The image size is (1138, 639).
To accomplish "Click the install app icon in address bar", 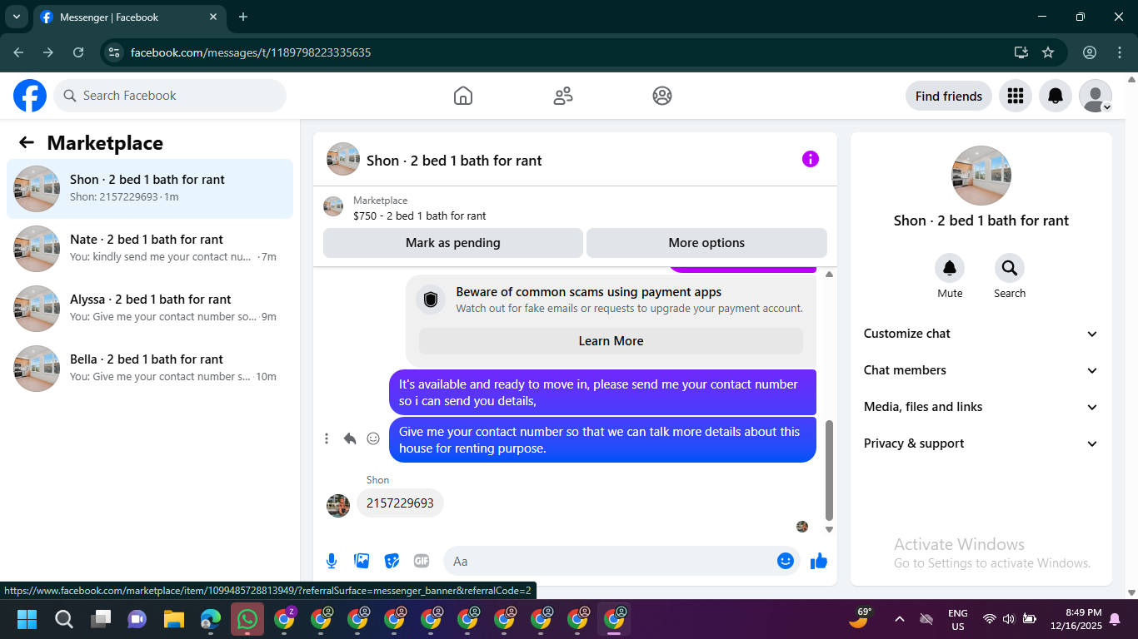I will [1021, 52].
